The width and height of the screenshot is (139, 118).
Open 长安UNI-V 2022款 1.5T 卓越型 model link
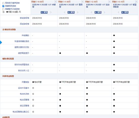[x=44, y=6]
